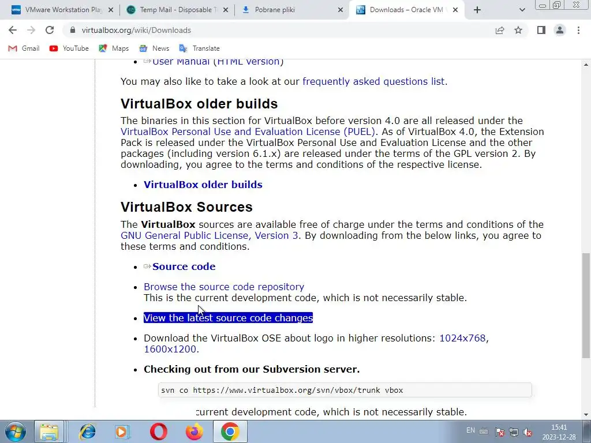This screenshot has width=591, height=443.
Task: Open the GNU General Public License, Version 3 link
Action: [x=209, y=235]
